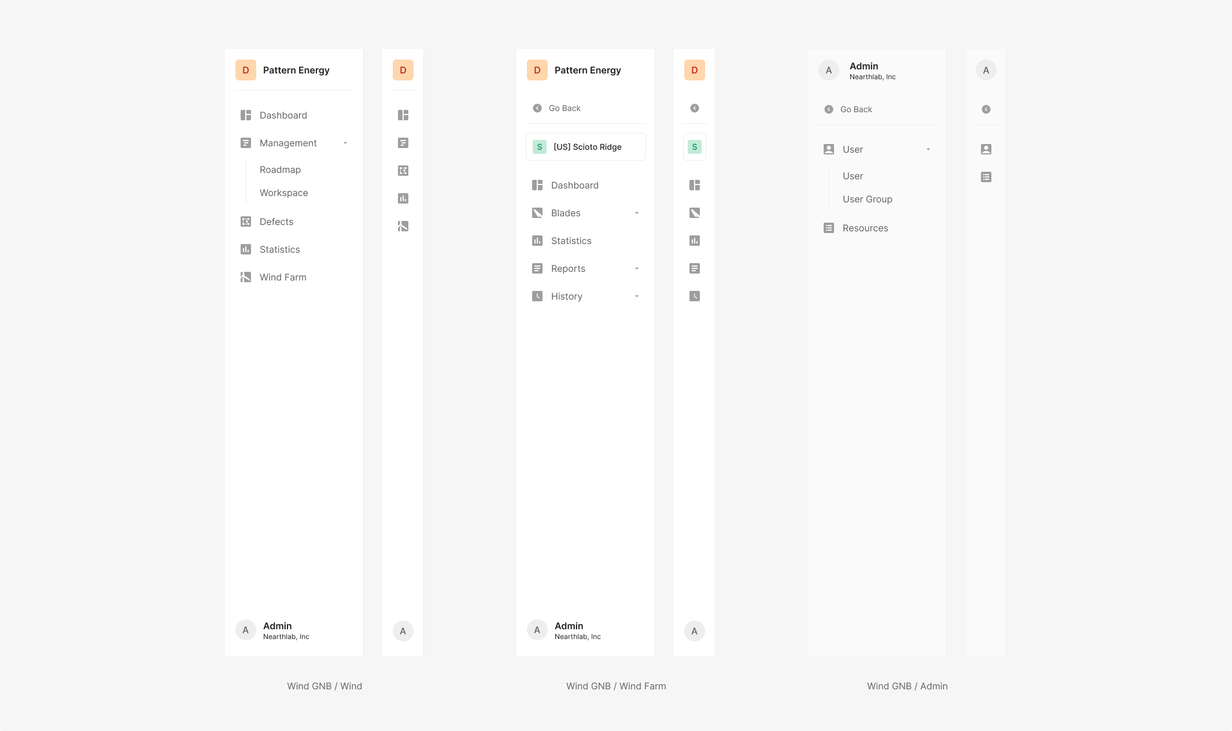Click the User icon in the collapsed Admin sidebar
This screenshot has width=1232, height=731.
pos(986,149)
